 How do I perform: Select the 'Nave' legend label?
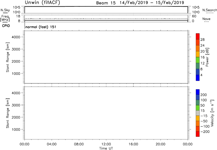(x=206, y=19)
